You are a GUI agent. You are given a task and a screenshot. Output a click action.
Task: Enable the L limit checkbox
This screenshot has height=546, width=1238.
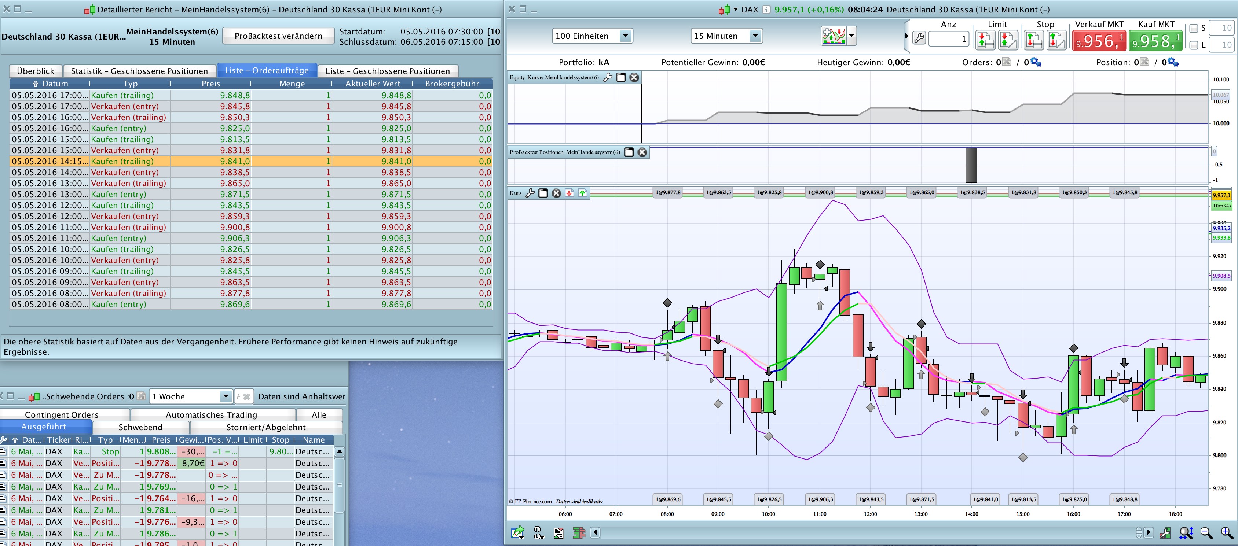pos(1193,45)
